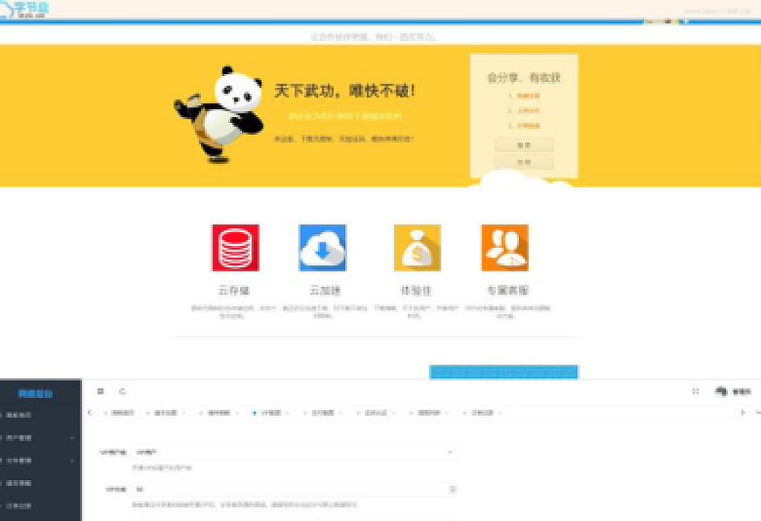Click the login button in yellow panel
This screenshot has height=521, width=761.
(x=523, y=145)
